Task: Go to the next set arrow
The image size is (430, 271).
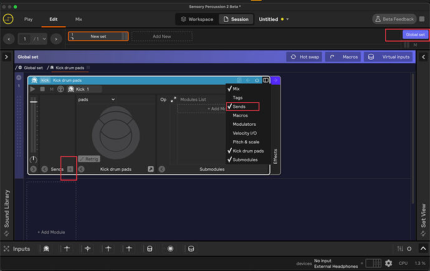Action: [56, 39]
